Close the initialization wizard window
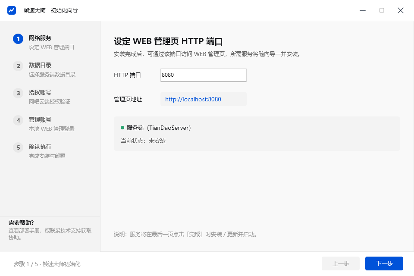414x276 pixels. pos(401,10)
